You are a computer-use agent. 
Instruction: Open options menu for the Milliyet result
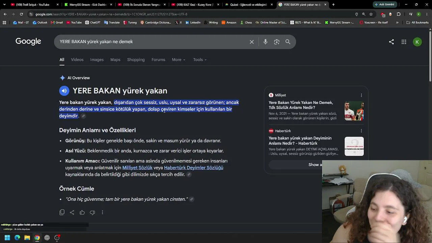tap(361, 95)
